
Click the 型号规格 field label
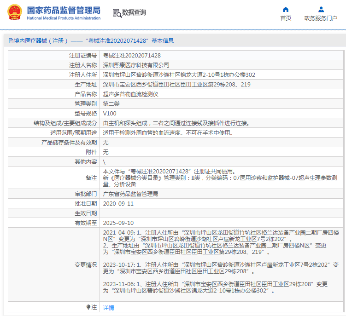click(86, 114)
